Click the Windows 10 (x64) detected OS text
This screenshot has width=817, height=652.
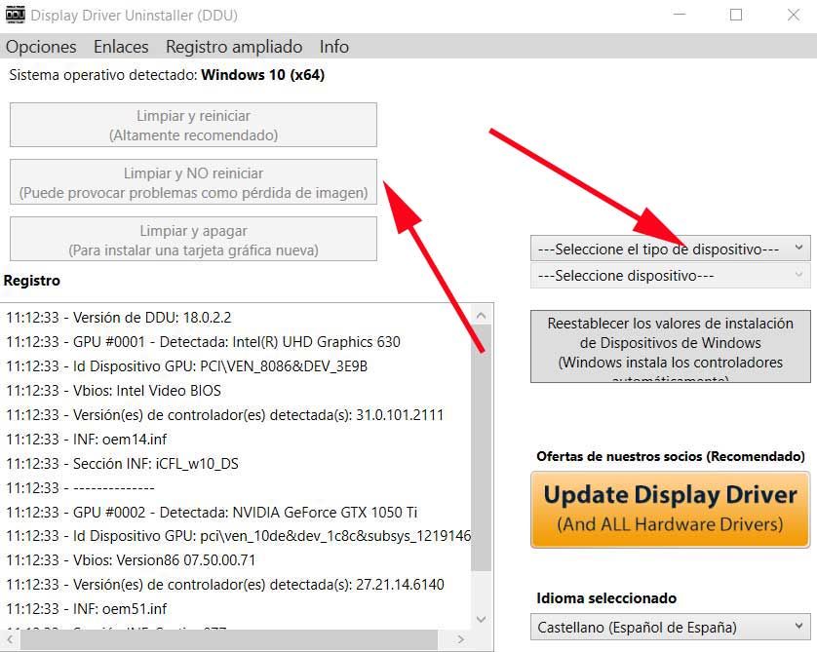pos(262,75)
